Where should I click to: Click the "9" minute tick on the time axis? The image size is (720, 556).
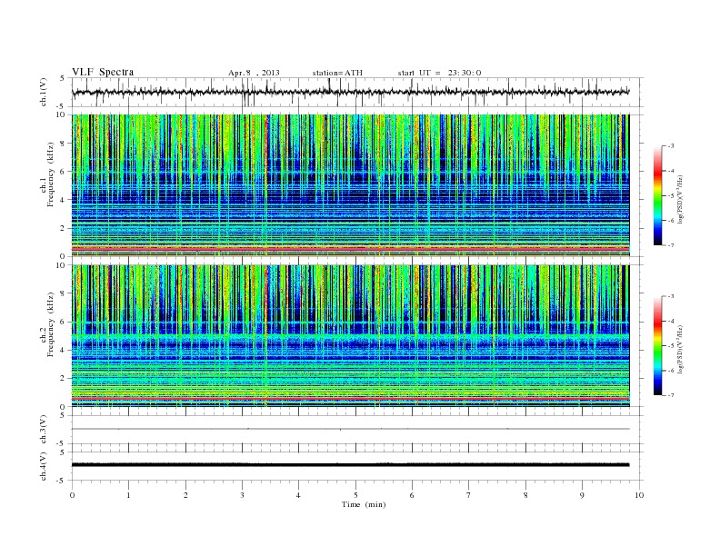click(582, 495)
